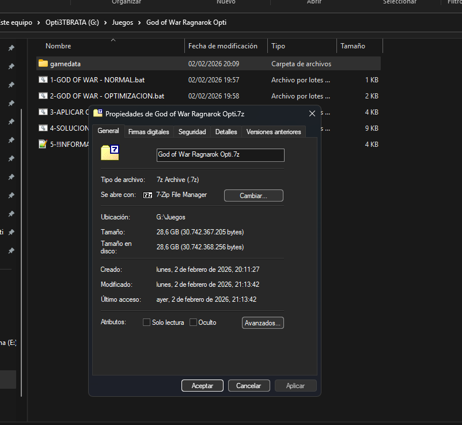Image resolution: width=462 pixels, height=425 pixels.
Task: Click the 7z Archive (.7z) file type text
Action: tap(177, 180)
